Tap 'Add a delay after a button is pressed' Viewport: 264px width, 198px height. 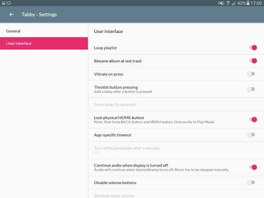pos(123,92)
